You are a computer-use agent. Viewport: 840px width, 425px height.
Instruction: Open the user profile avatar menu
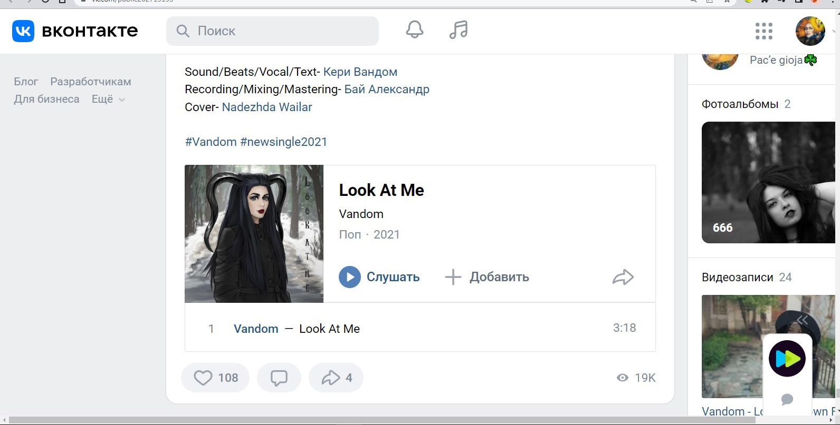click(x=810, y=31)
